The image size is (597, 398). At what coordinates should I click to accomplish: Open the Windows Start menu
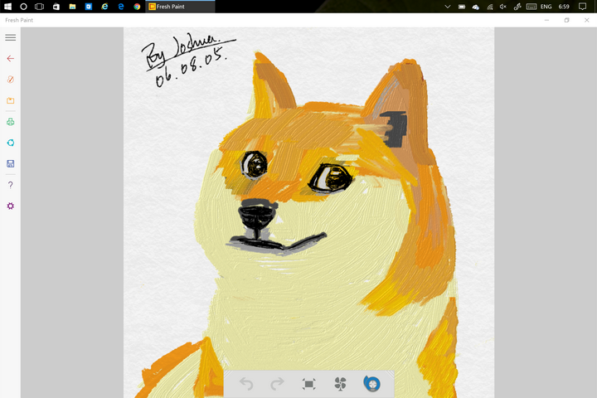pyautogui.click(x=7, y=7)
